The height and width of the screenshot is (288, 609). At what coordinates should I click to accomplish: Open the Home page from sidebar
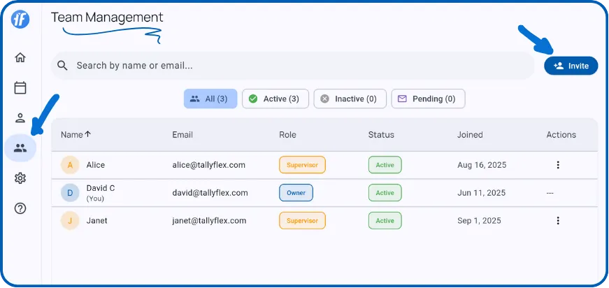tap(20, 57)
